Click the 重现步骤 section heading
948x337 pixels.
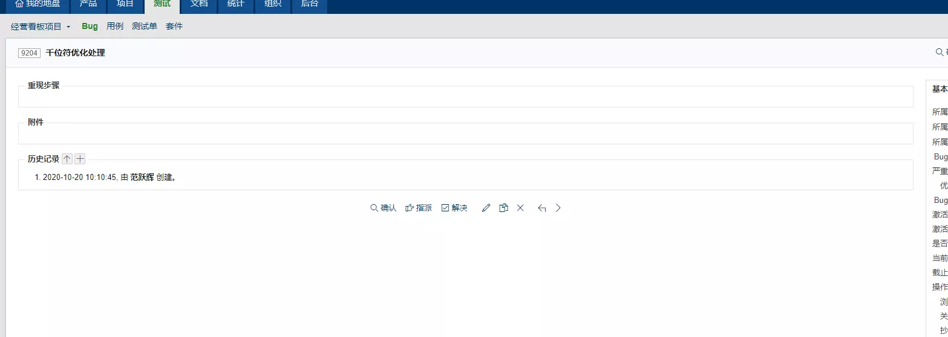click(x=44, y=86)
